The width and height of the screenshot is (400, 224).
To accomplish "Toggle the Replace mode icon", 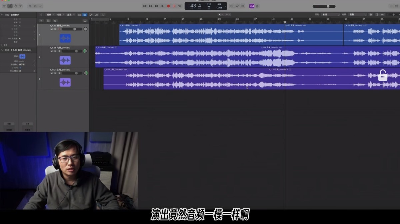I will 232,6.
